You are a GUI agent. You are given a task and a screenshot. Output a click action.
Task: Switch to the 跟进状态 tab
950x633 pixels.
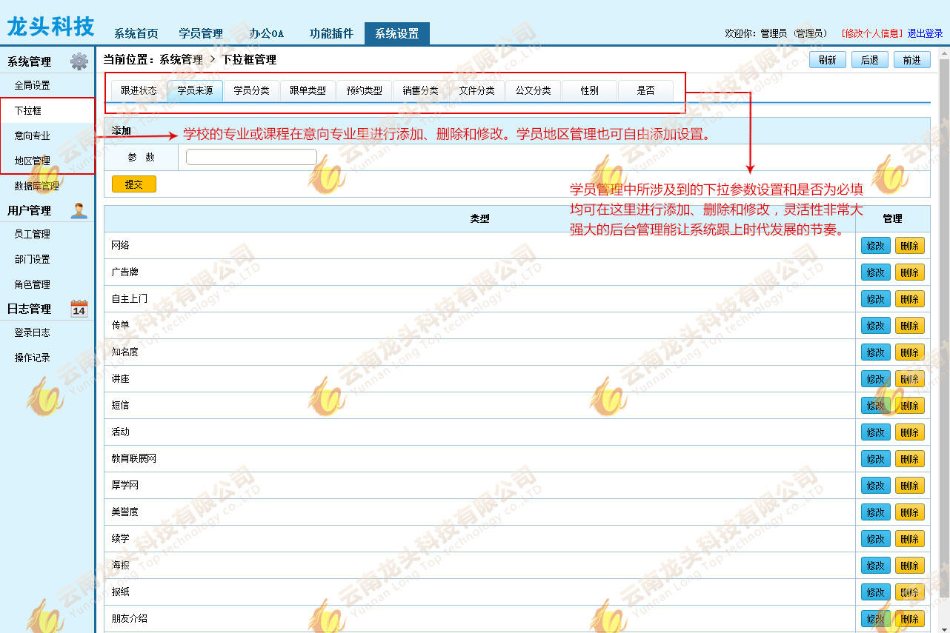139,91
